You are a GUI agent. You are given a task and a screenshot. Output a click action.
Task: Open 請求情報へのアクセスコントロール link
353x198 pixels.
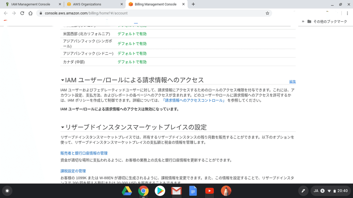click(194, 100)
